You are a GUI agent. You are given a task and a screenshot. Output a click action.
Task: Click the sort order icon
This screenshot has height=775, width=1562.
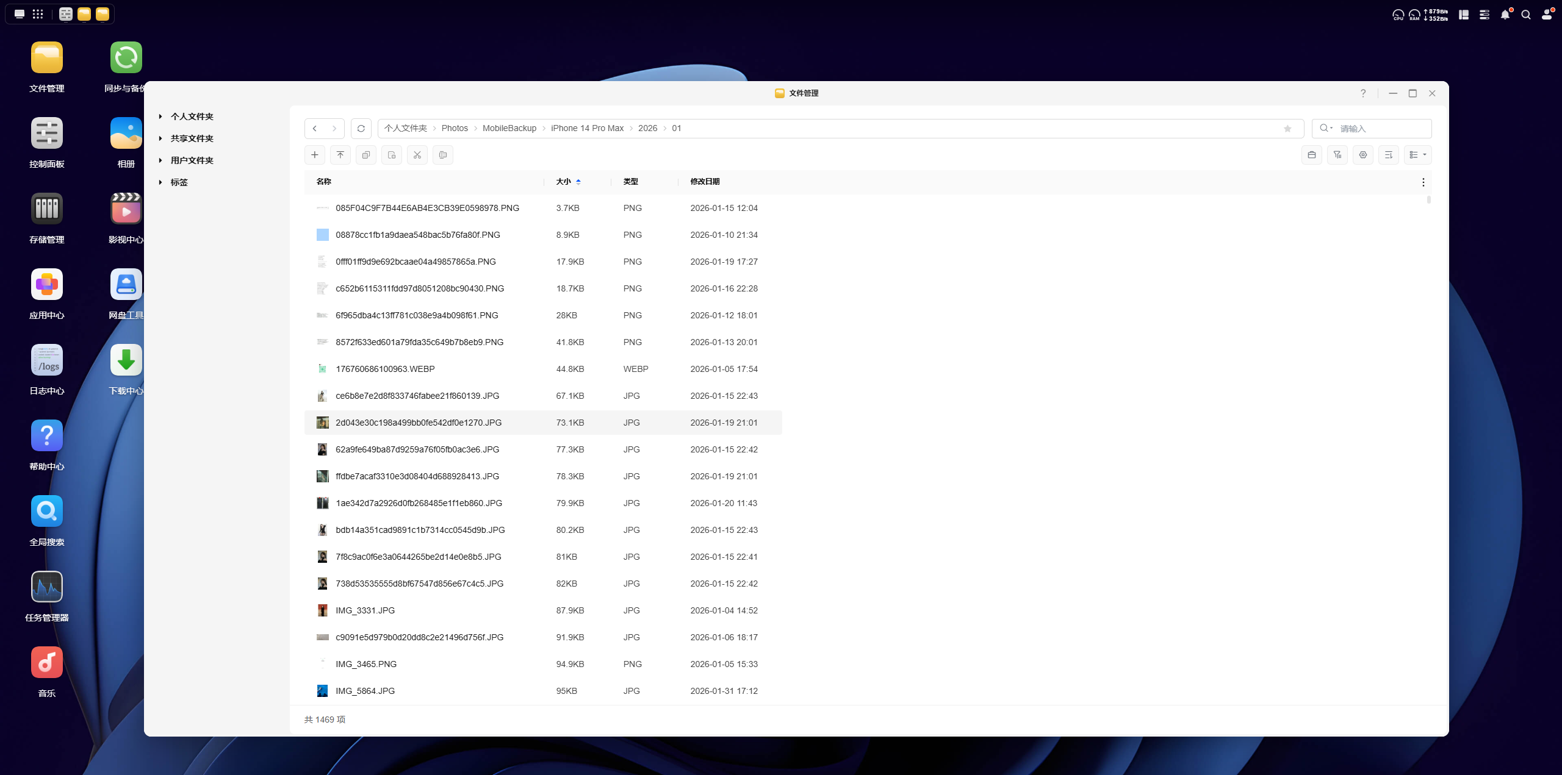(1389, 155)
